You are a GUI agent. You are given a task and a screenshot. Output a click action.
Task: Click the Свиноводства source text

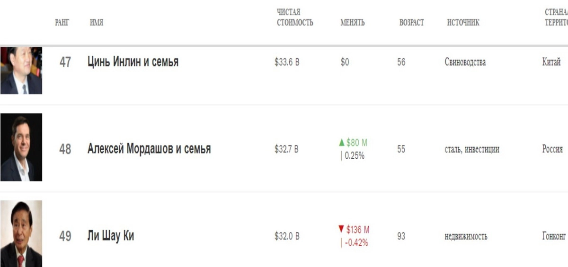click(x=465, y=62)
